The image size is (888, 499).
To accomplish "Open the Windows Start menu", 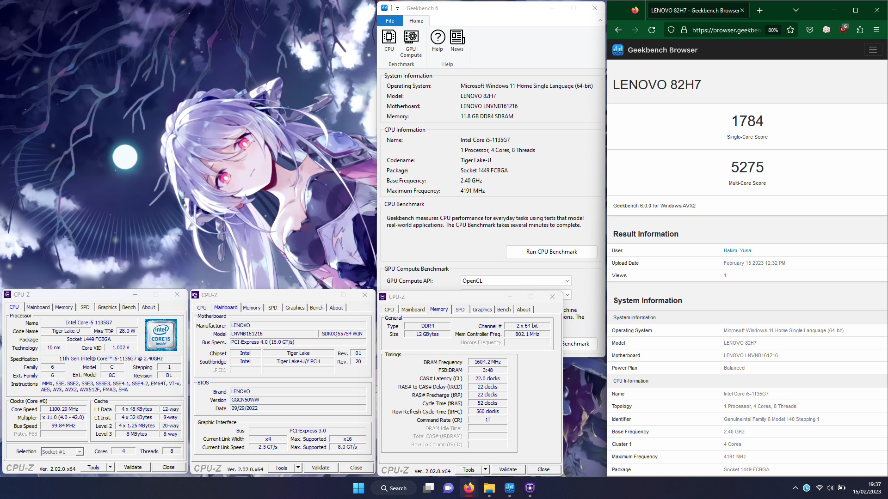I will [x=358, y=488].
